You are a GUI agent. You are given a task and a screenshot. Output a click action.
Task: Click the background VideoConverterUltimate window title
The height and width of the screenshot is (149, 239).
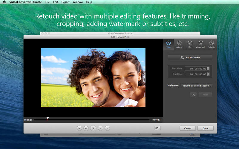120,33
